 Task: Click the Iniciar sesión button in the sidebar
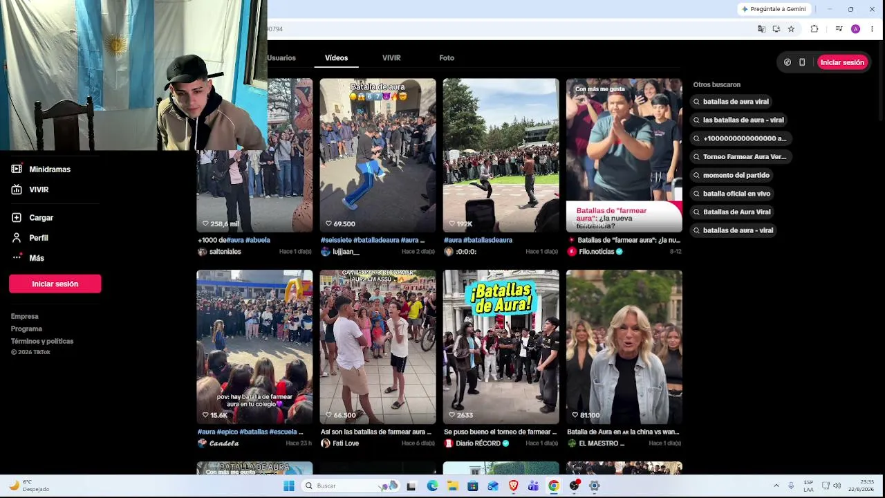[55, 284]
